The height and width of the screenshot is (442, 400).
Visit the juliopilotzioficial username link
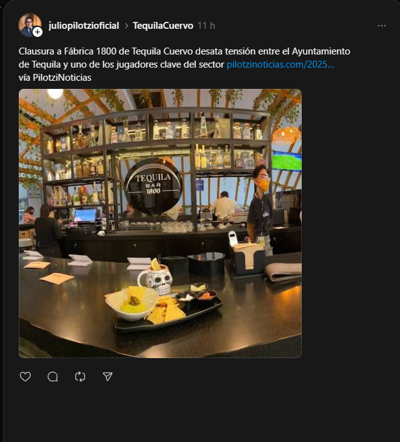click(83, 26)
